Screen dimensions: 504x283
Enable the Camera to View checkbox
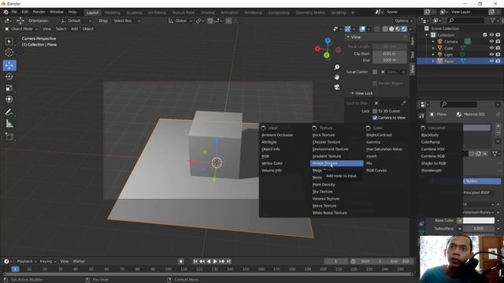pyautogui.click(x=375, y=118)
